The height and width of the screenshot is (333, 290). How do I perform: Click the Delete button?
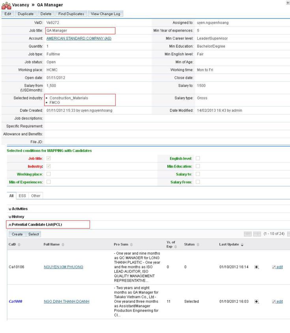(46, 14)
